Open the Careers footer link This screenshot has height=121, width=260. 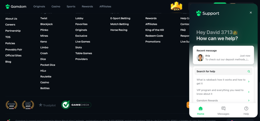click(10, 25)
